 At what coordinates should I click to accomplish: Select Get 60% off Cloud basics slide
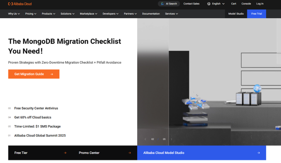pos(33,118)
